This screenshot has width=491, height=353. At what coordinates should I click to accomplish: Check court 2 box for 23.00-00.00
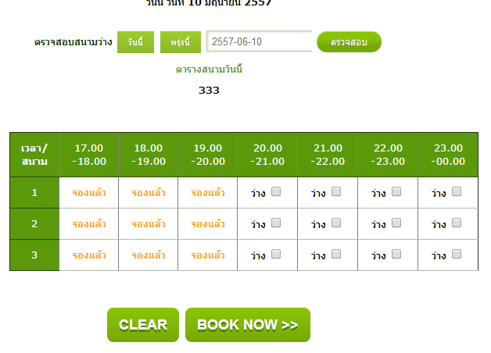(457, 223)
